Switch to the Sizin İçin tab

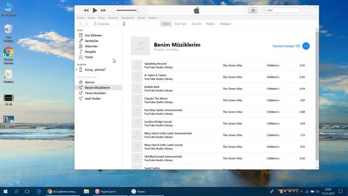181,24
